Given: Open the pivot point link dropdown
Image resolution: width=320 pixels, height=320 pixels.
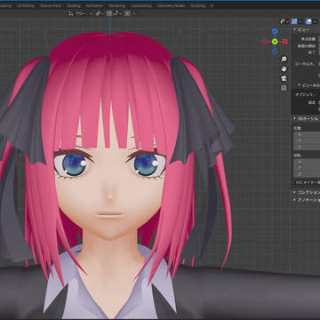Looking at the screenshot, I should point(100,13).
